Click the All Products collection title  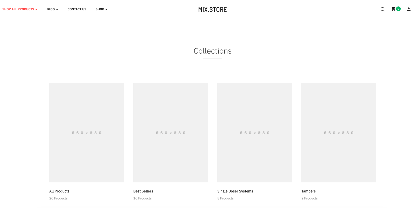click(59, 191)
